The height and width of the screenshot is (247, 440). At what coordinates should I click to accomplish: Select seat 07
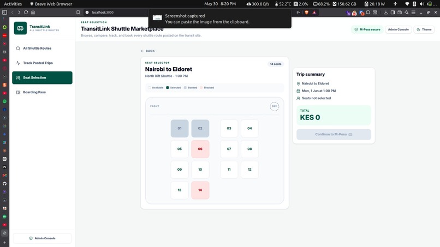[229, 149]
